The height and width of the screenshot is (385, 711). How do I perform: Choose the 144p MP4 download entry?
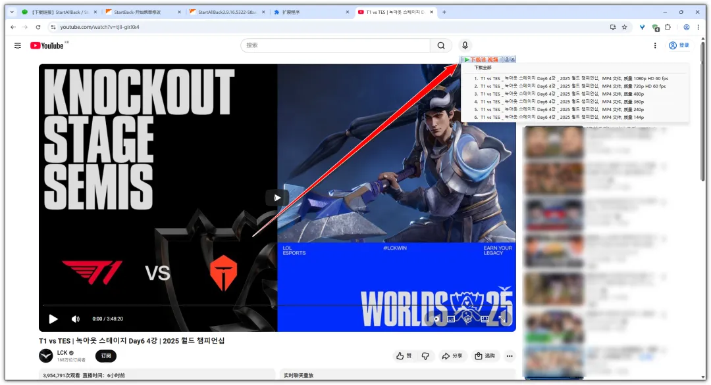coord(559,117)
